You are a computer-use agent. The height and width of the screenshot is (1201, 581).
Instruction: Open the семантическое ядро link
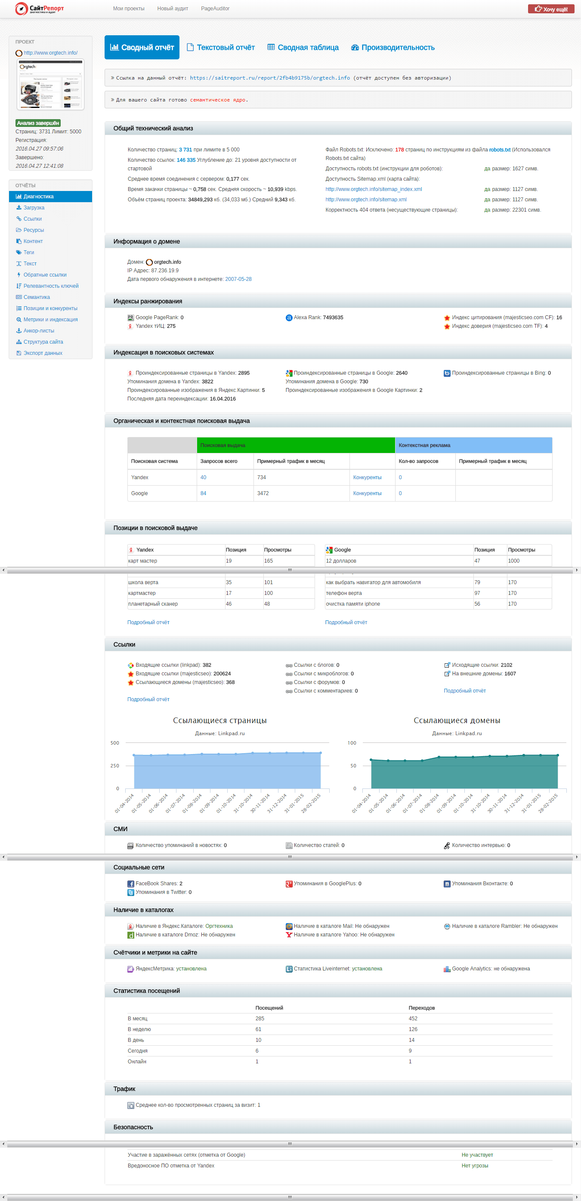217,100
